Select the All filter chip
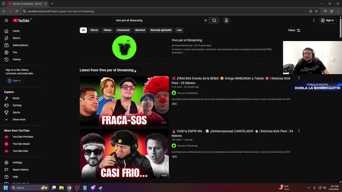 click(83, 30)
